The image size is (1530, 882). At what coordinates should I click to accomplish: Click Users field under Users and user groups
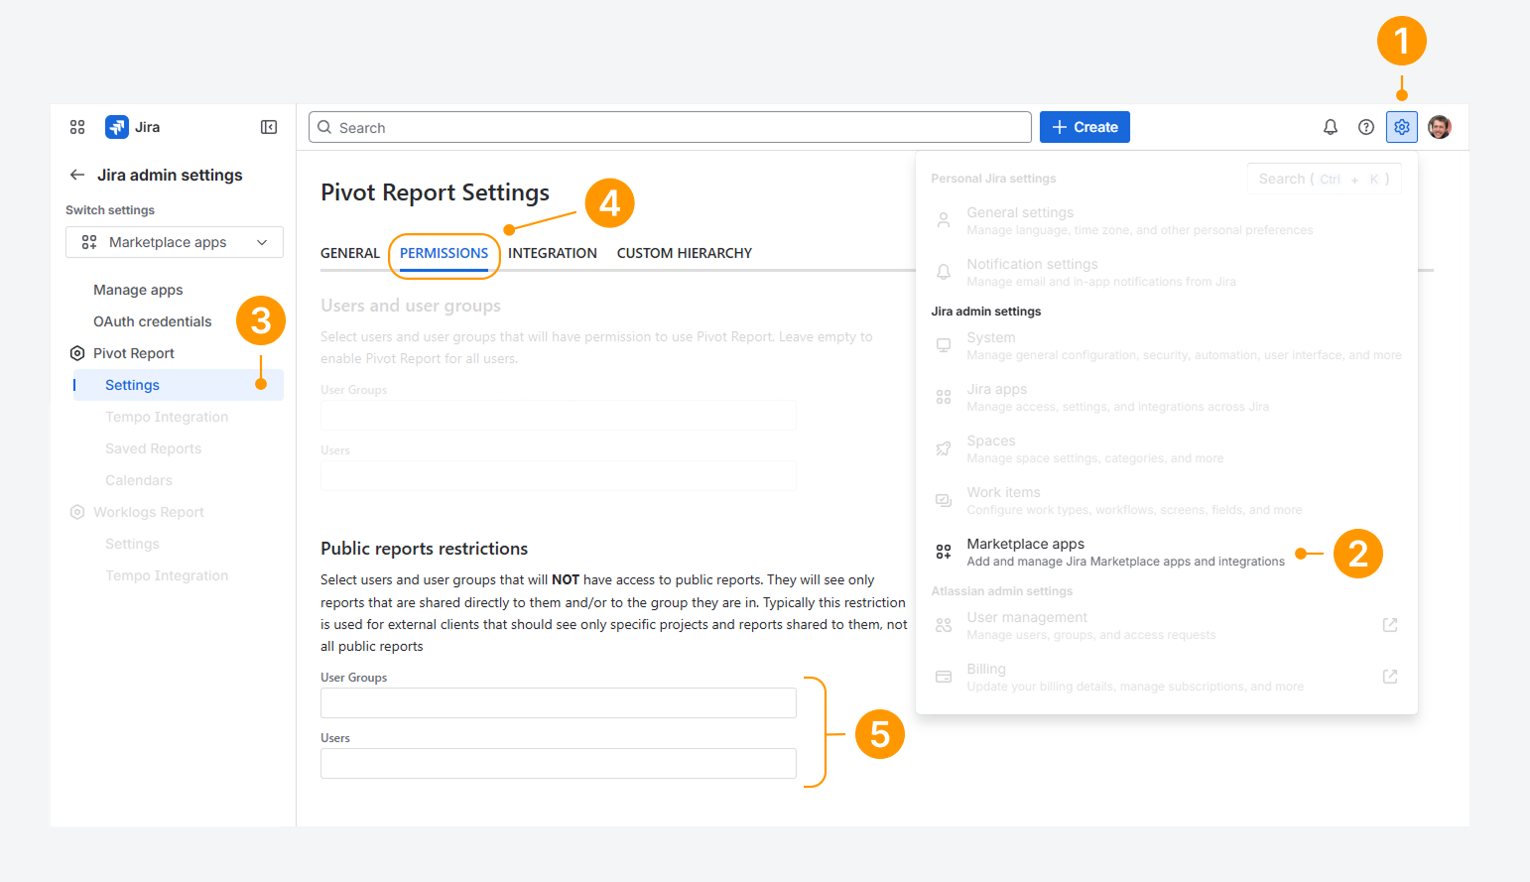[x=559, y=475]
